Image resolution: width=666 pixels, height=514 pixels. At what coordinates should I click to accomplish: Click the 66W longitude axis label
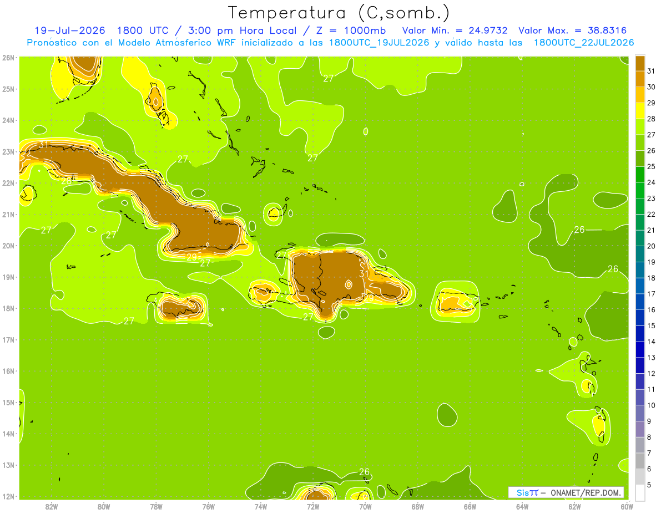(x=470, y=506)
